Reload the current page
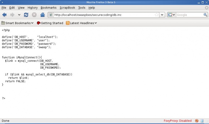The width and height of the screenshot is (209, 124). pyautogui.click(x=26, y=15)
